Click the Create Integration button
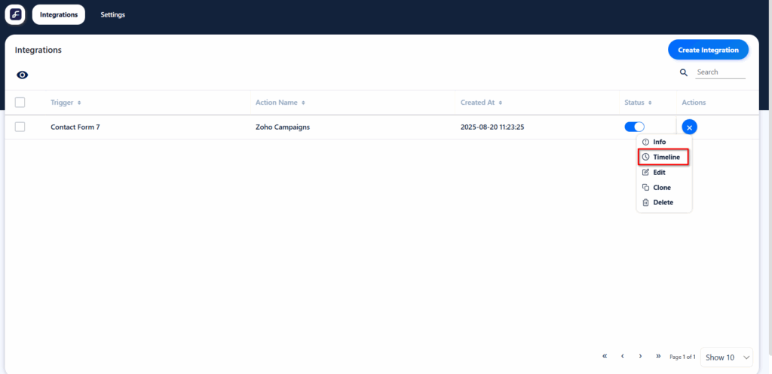Viewport: 772px width, 374px height. [708, 50]
